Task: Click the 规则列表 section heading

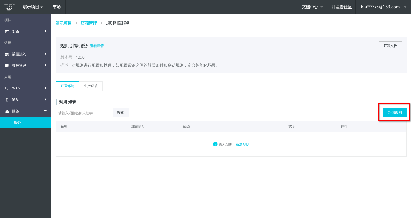Action: click(68, 102)
